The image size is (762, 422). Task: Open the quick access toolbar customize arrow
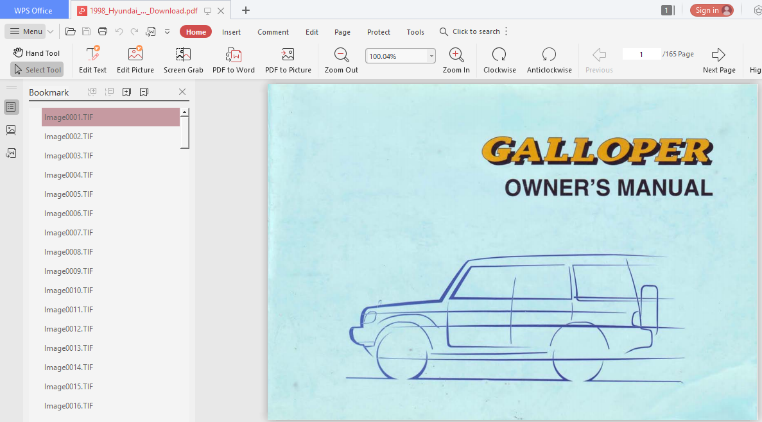[167, 32]
